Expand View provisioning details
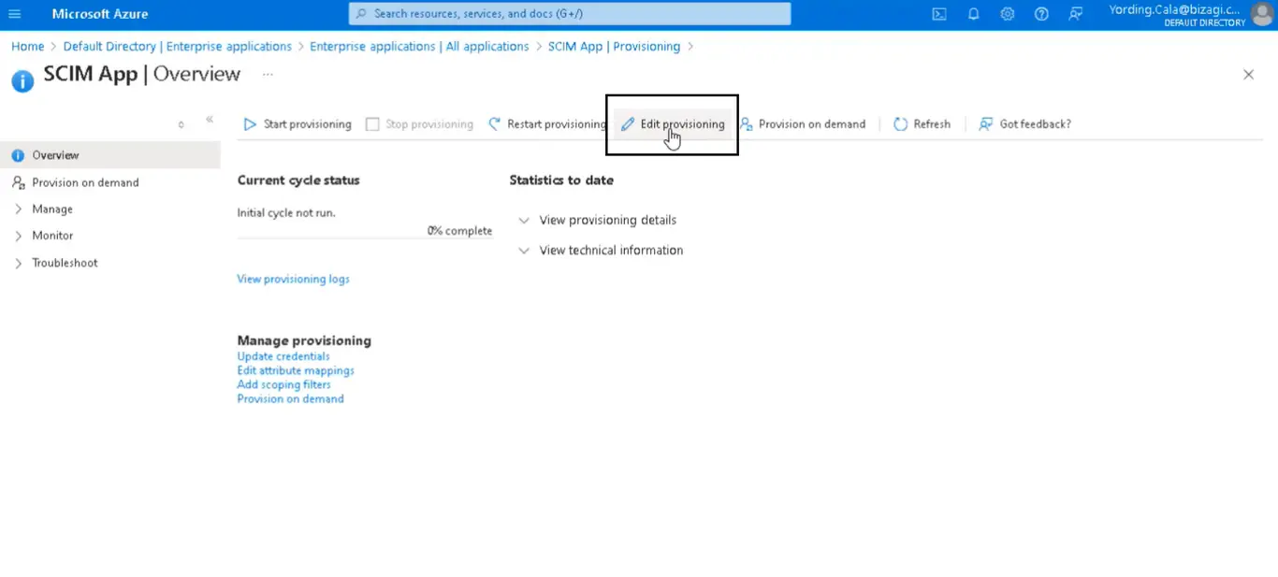 coord(598,220)
